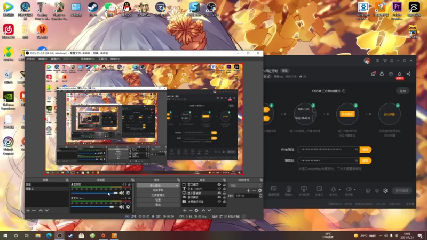Open 编辑(E) menu in OBS
427x240 pixels.
(x=43, y=59)
